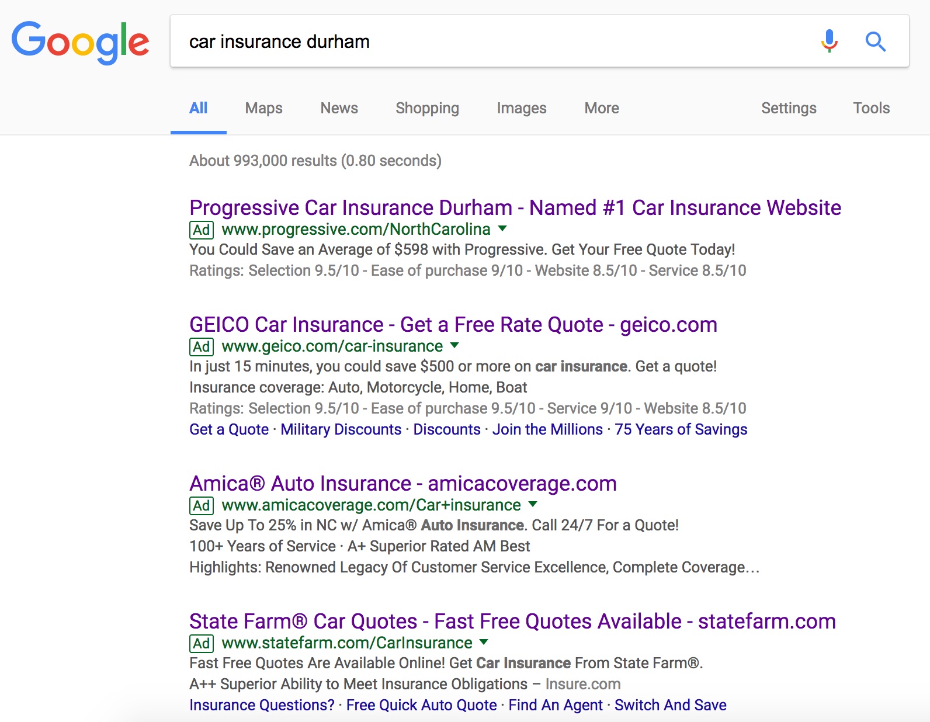Switch to the Images tab
The height and width of the screenshot is (722, 930).
pyautogui.click(x=522, y=108)
